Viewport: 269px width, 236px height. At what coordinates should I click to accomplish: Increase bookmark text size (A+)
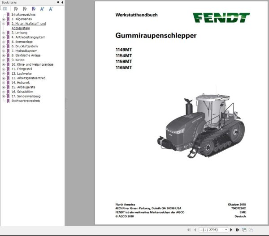pos(42,9)
